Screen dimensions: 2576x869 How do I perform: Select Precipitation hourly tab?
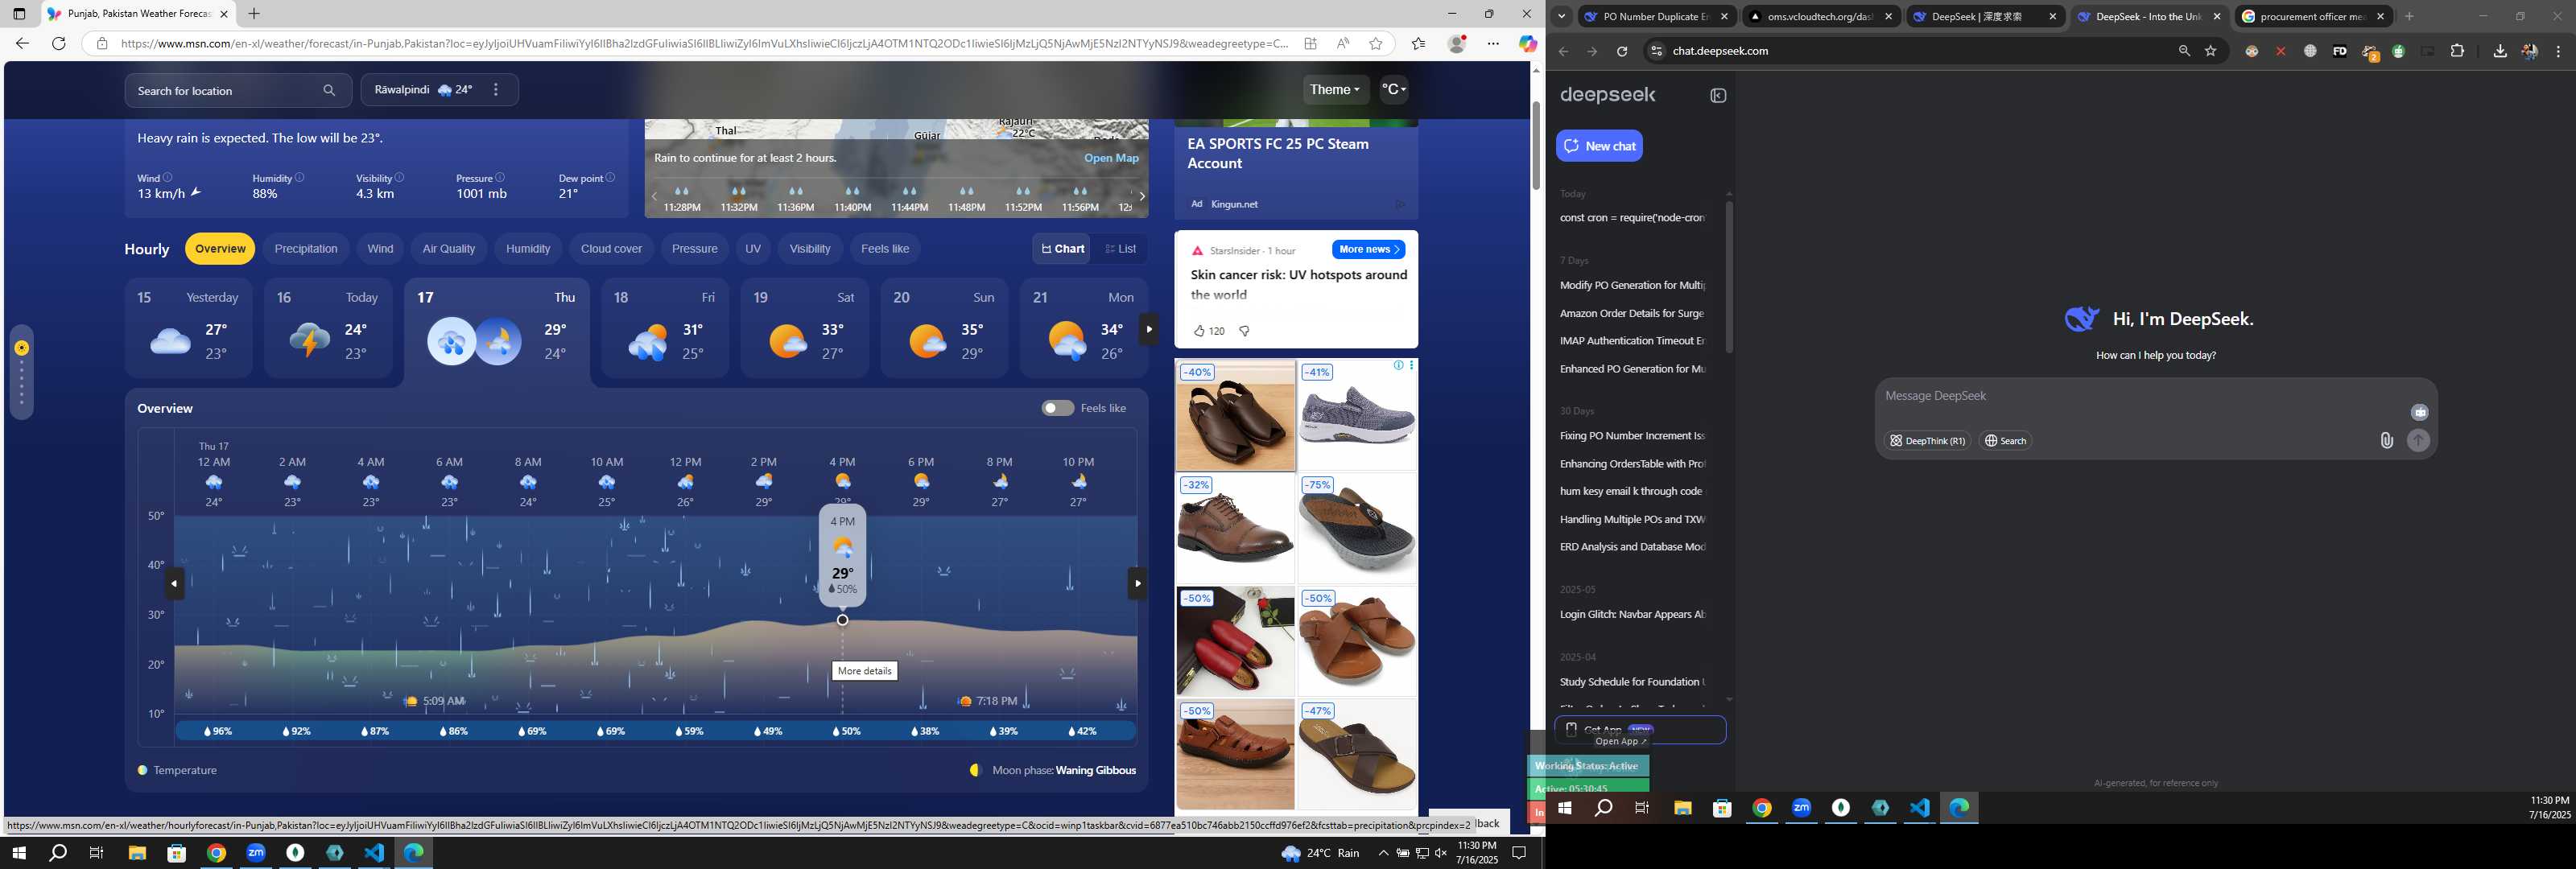(306, 249)
